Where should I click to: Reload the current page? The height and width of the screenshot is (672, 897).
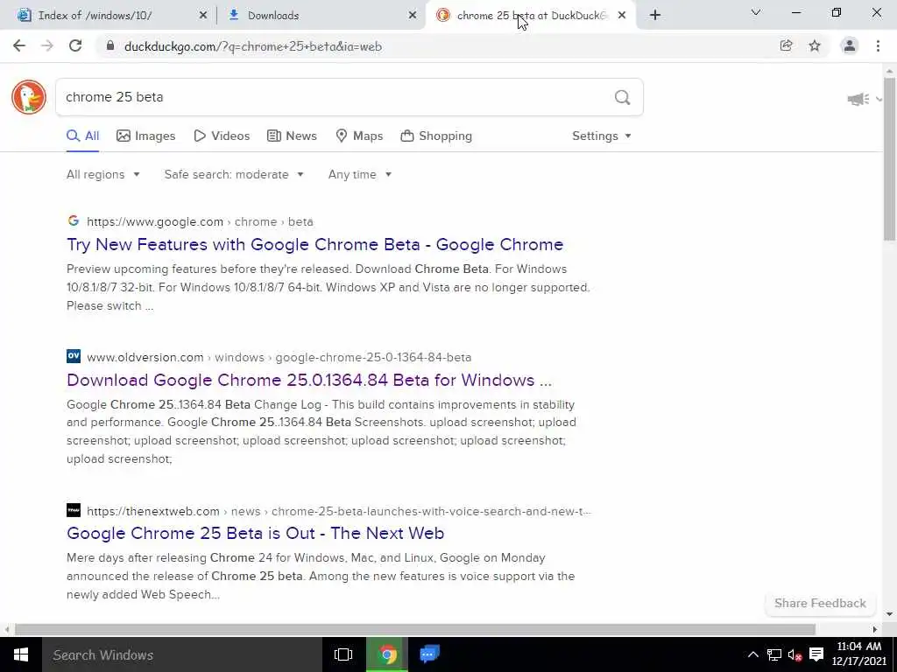pyautogui.click(x=75, y=45)
